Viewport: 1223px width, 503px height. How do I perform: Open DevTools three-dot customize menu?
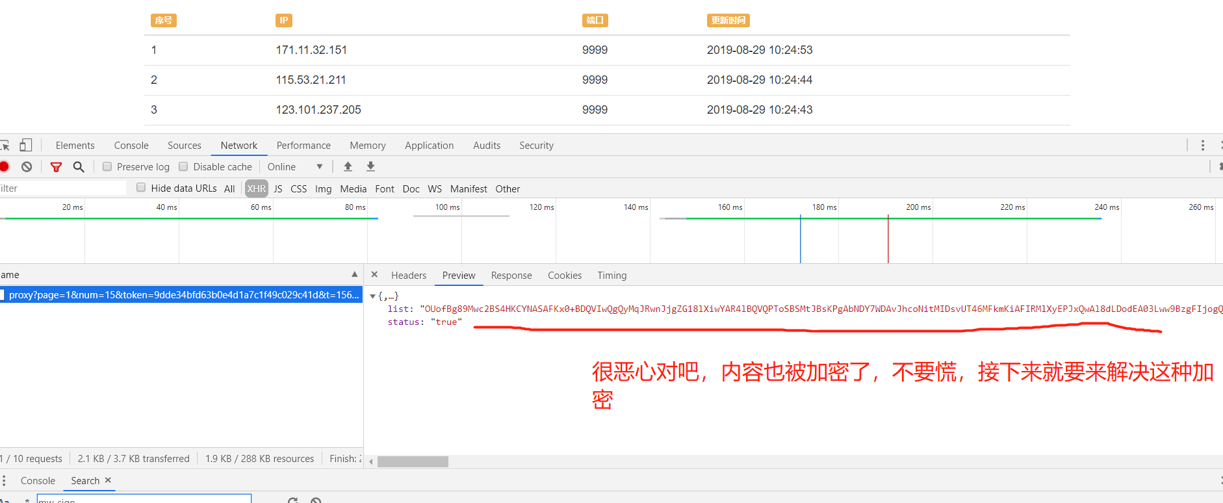1202,145
